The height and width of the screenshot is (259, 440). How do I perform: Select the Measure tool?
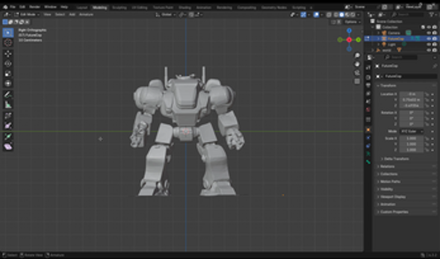click(x=8, y=104)
